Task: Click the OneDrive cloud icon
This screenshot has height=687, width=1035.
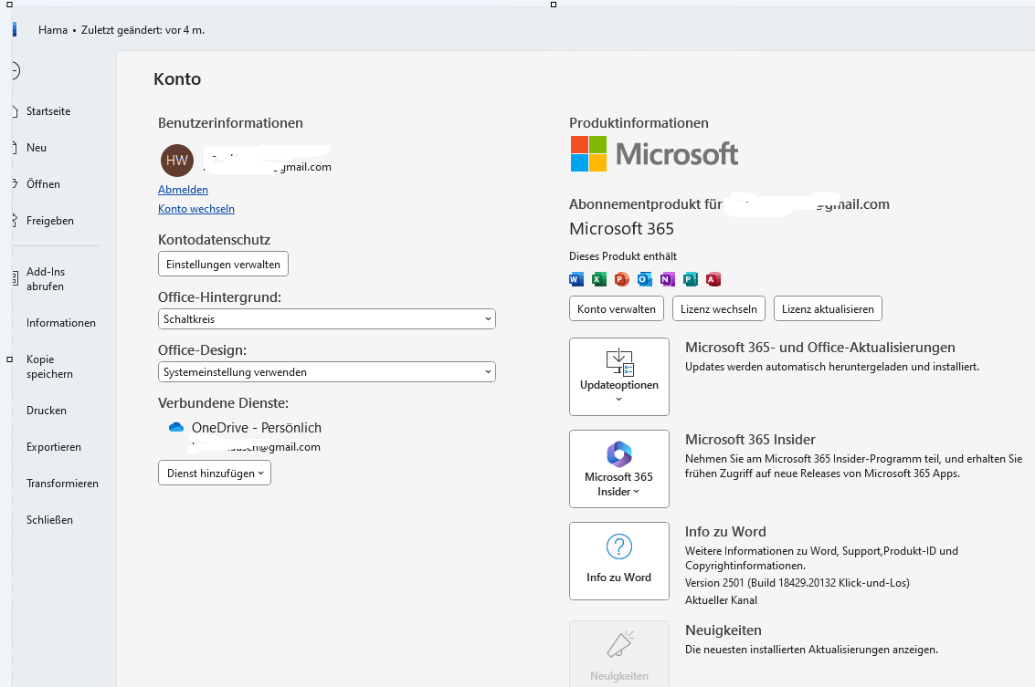Action: click(x=176, y=427)
